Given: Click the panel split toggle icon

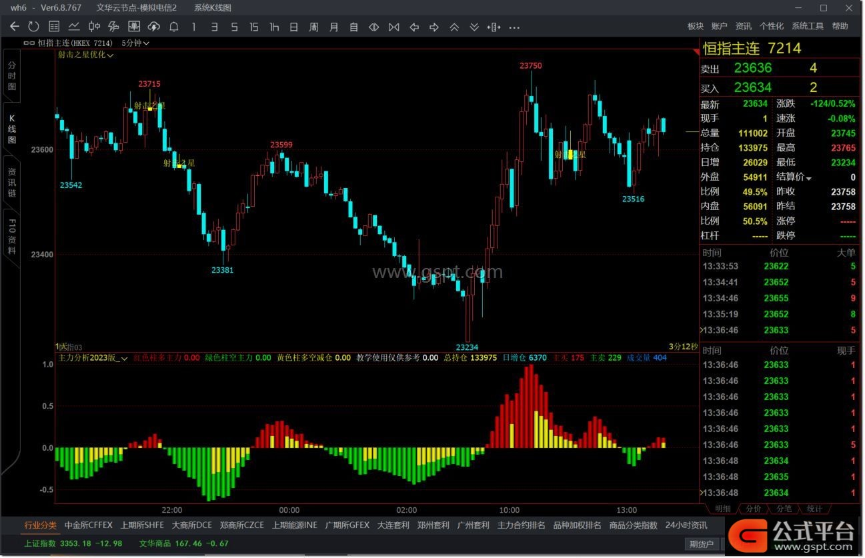Looking at the screenshot, I should point(494,27).
